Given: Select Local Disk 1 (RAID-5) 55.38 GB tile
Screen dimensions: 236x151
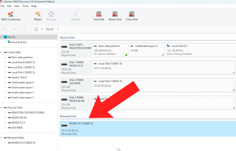Looking at the screenshot, I should point(164,85).
